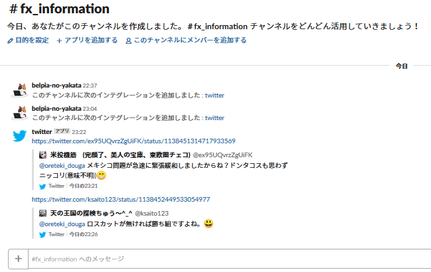The height and width of the screenshot is (272, 431).
Task: Click @oreteki_douga mention in first tweet
Action: pos(62,166)
